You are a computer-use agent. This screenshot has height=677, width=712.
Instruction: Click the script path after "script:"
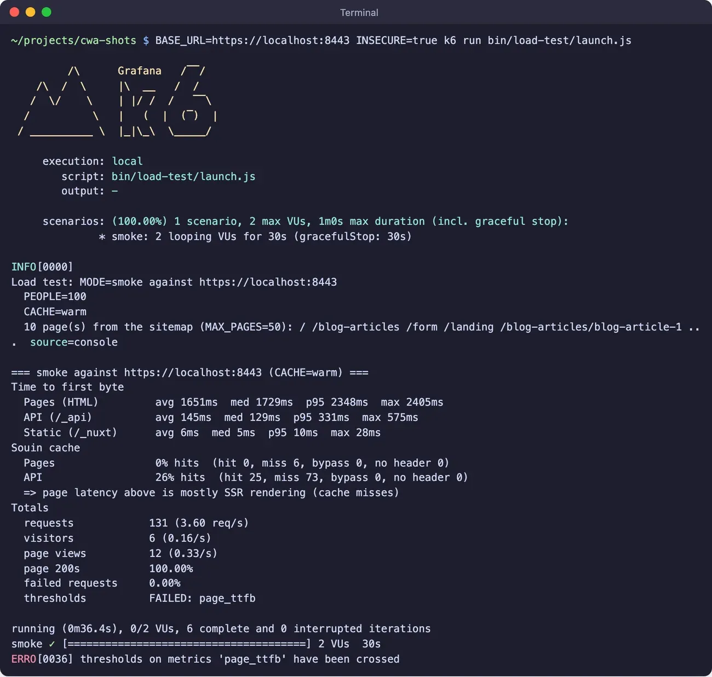point(183,176)
